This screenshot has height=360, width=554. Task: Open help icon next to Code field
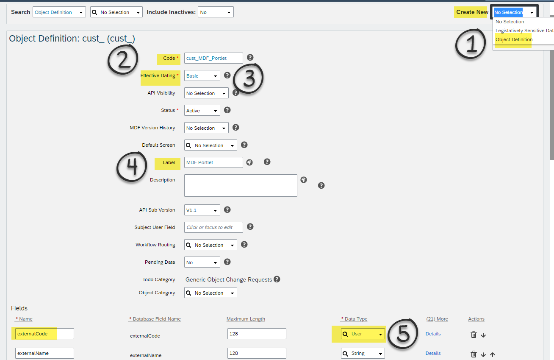250,58
